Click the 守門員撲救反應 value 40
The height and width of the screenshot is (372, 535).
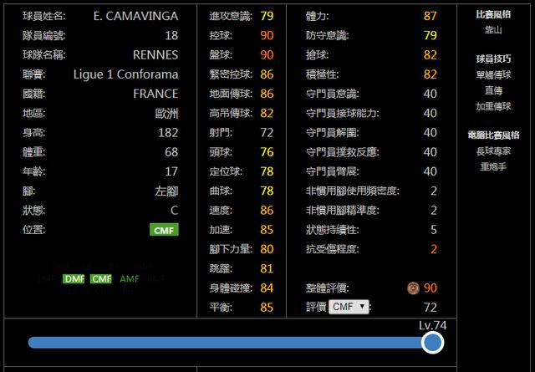[x=430, y=152]
